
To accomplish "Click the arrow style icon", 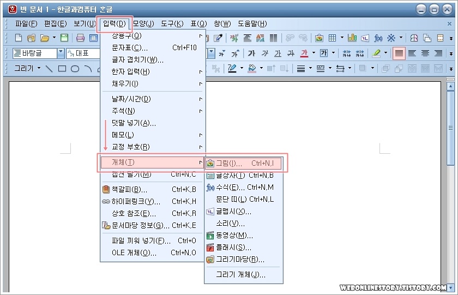I will [x=340, y=69].
